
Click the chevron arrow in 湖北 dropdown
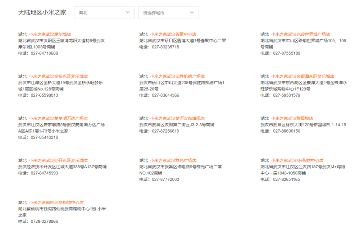coord(127,12)
